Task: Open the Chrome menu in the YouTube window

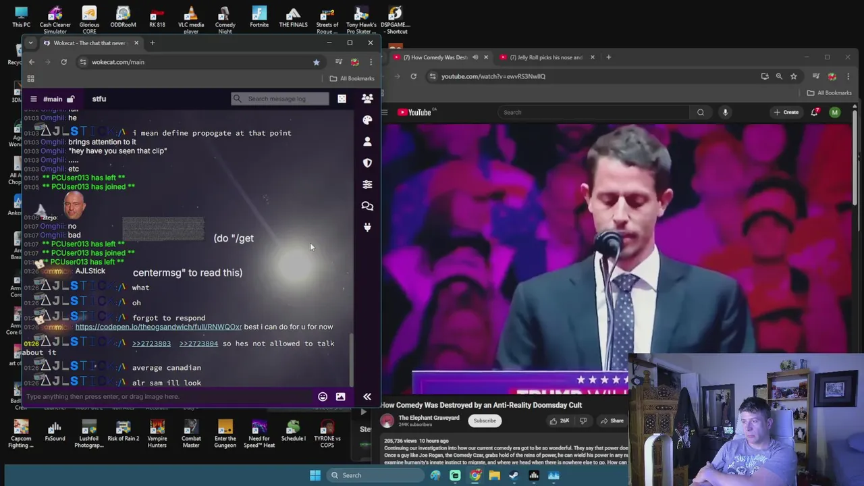Action: tap(848, 76)
